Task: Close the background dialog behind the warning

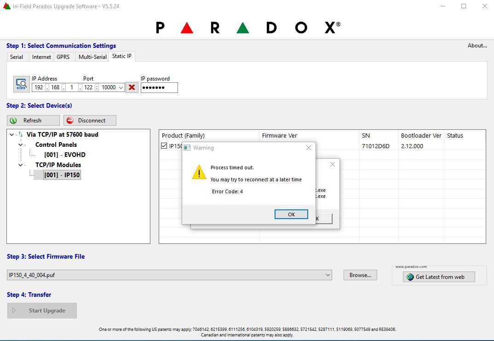Action: pos(332,164)
